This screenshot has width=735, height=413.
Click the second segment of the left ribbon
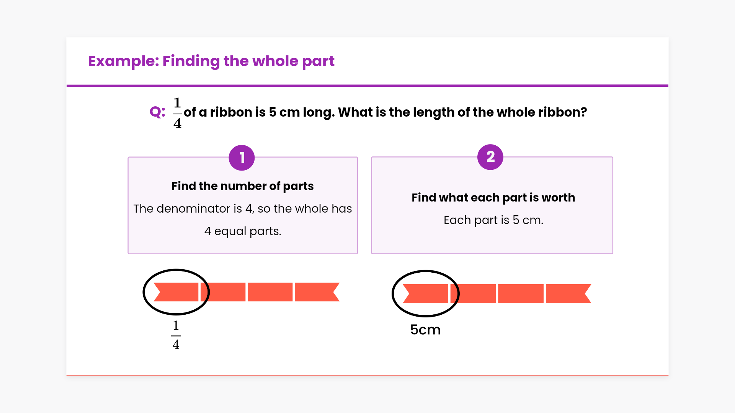pos(223,292)
